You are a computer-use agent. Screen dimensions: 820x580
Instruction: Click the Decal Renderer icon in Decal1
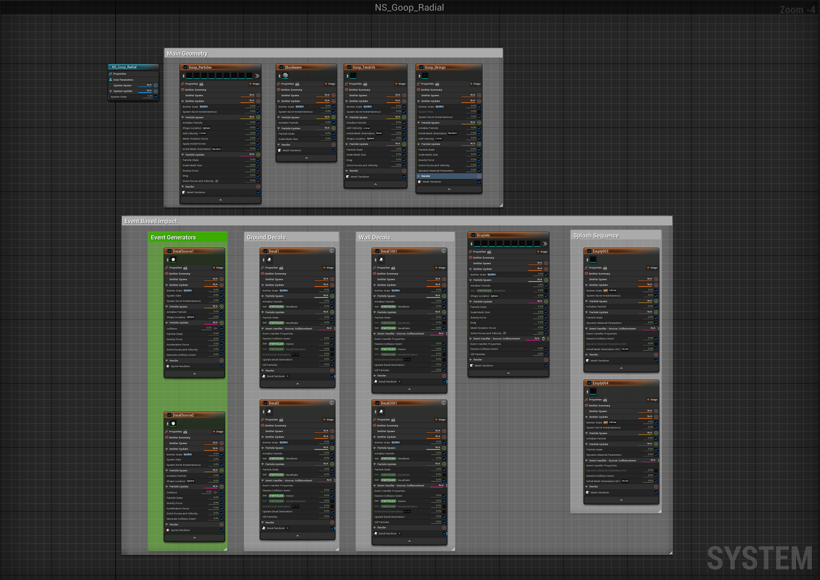(x=264, y=376)
